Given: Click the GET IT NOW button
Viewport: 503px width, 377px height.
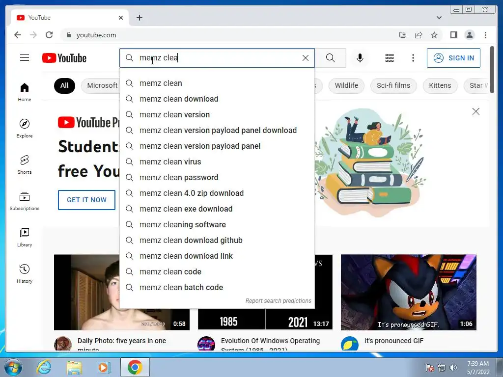Looking at the screenshot, I should tap(86, 200).
